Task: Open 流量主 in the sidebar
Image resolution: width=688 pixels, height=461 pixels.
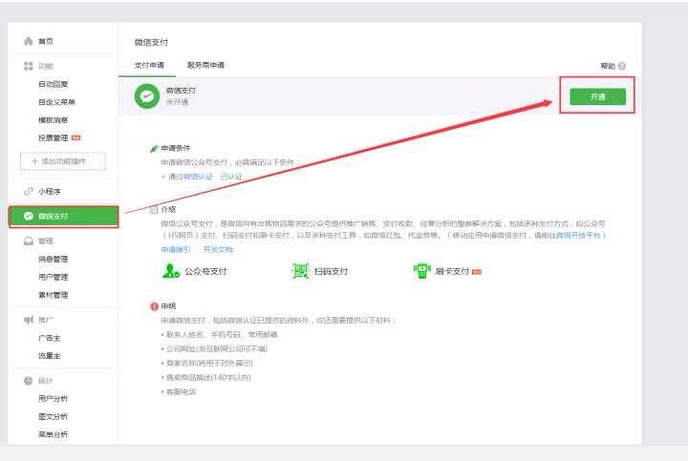Action: [x=50, y=356]
